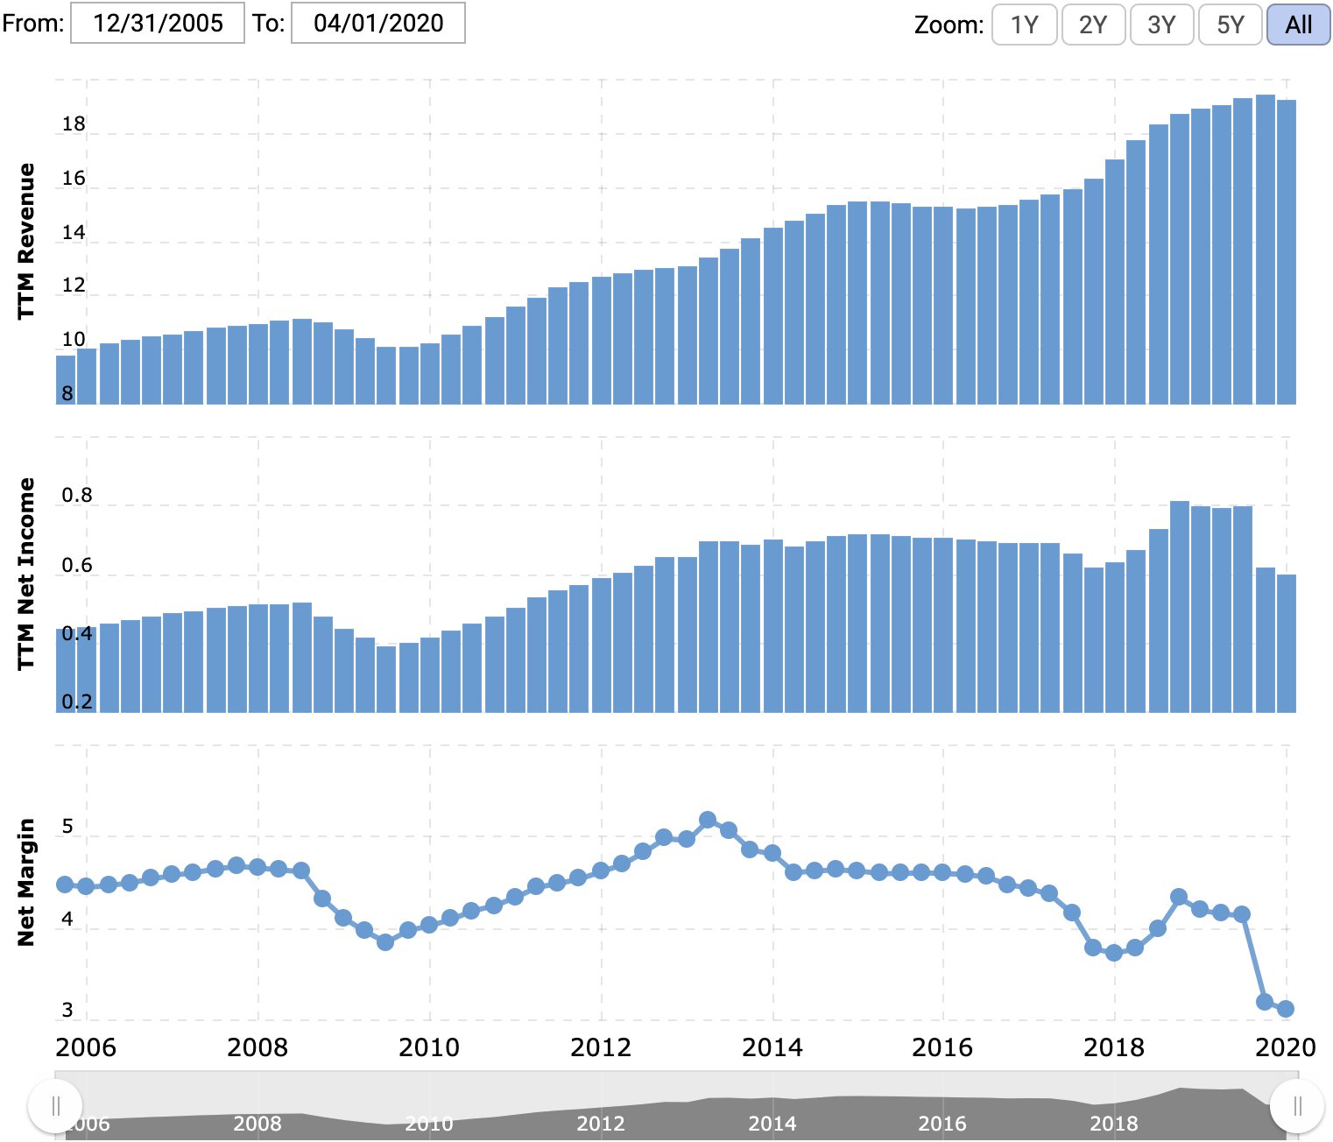Click the last TTM Revenue bar
Image resolution: width=1333 pixels, height=1142 pixels.
tap(1286, 252)
